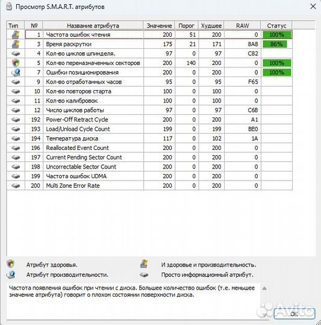Click the disk icon in row number 9
Screen dimensions: 321x325
click(16, 82)
